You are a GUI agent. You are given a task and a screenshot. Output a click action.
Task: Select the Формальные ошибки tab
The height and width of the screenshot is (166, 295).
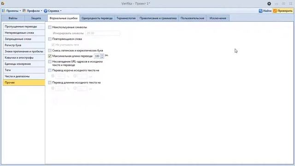64,18
